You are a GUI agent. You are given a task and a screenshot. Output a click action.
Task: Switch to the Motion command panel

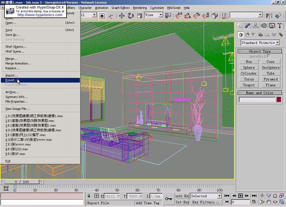pos(264,26)
